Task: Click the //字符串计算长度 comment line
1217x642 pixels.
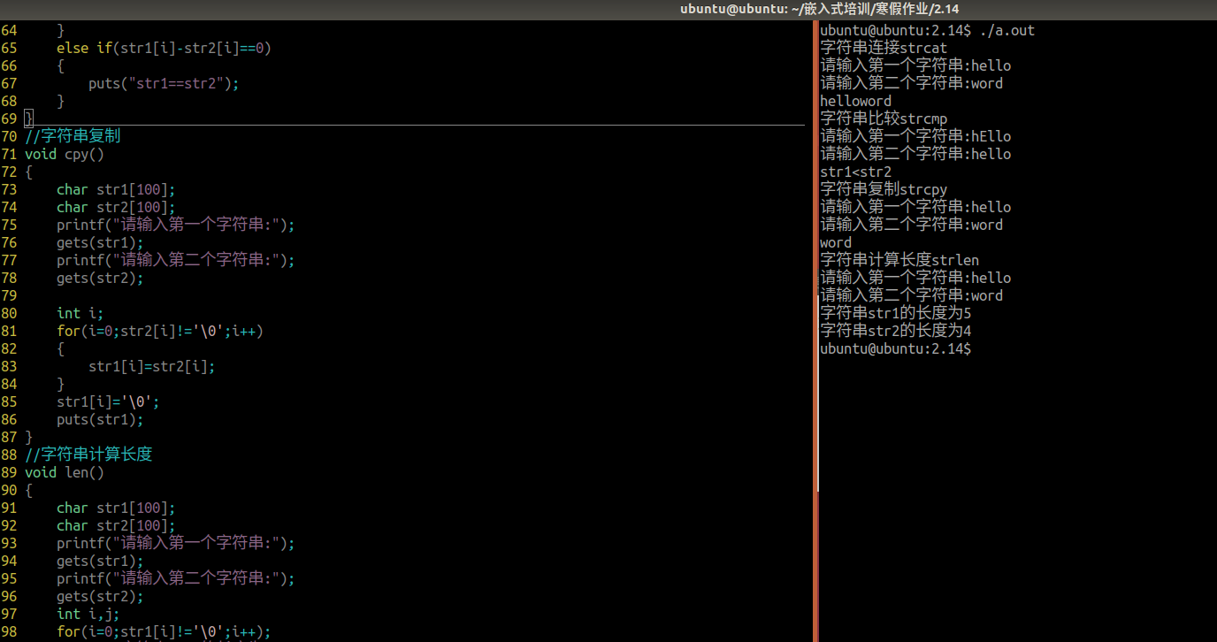Action: tap(88, 455)
